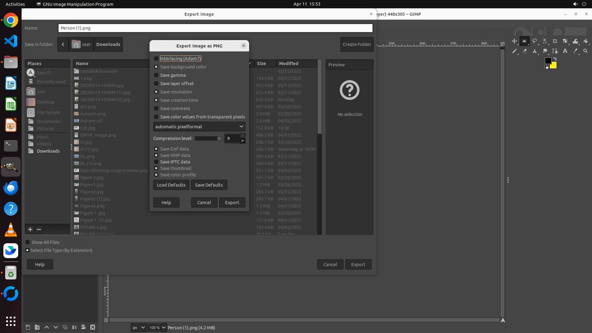
Task: Click Export in the PNG dialog
Action: (232, 203)
